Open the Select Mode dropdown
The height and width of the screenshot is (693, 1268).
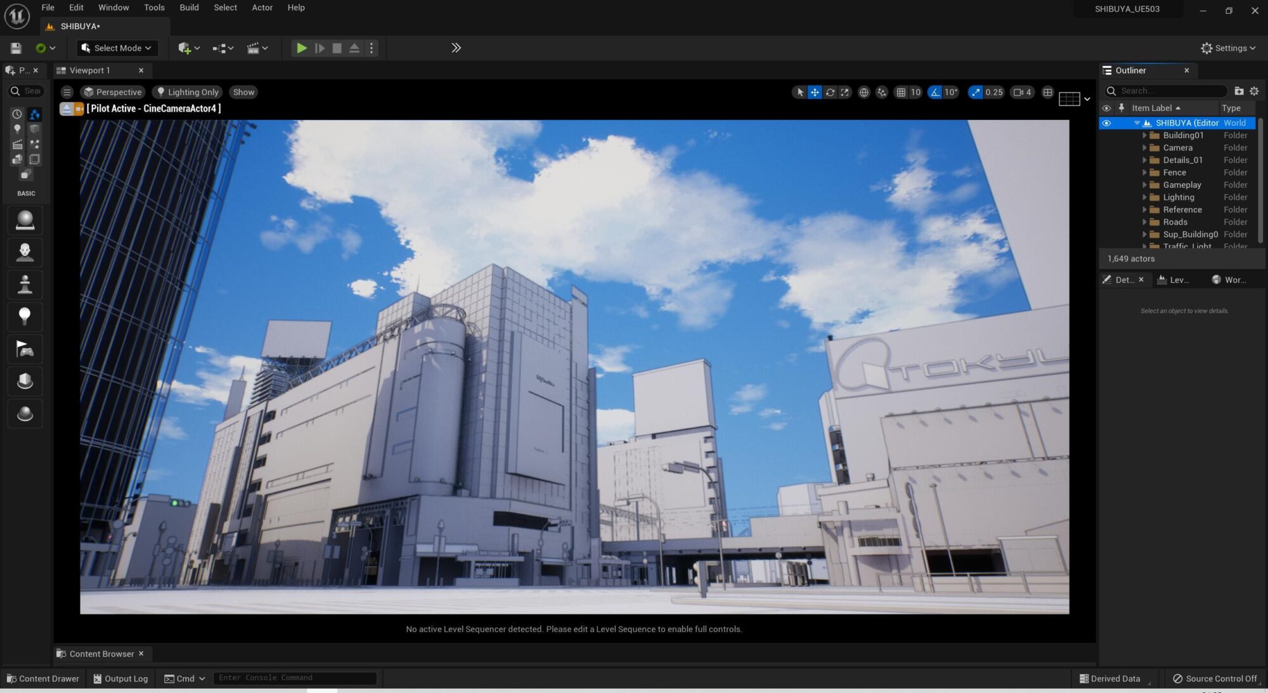(x=117, y=48)
